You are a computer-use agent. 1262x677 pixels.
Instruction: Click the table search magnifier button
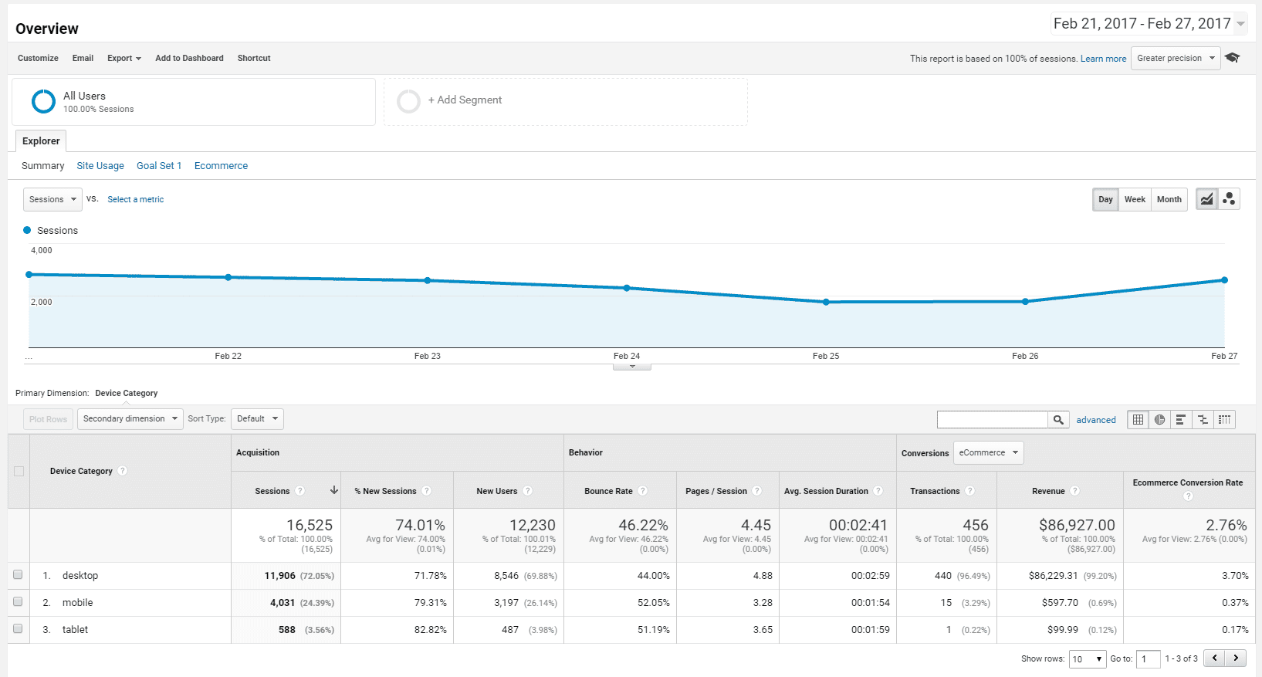[1058, 419]
